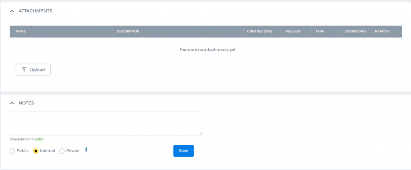Collapse the Notes section chevron
Screen dimensions: 411x170
coord(12,103)
